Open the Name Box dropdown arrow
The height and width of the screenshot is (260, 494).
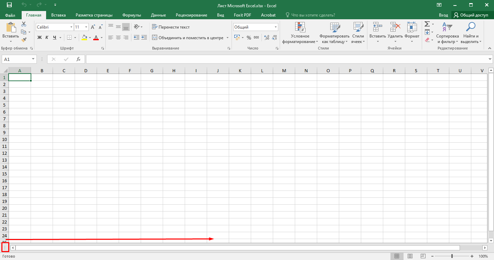[x=33, y=59]
